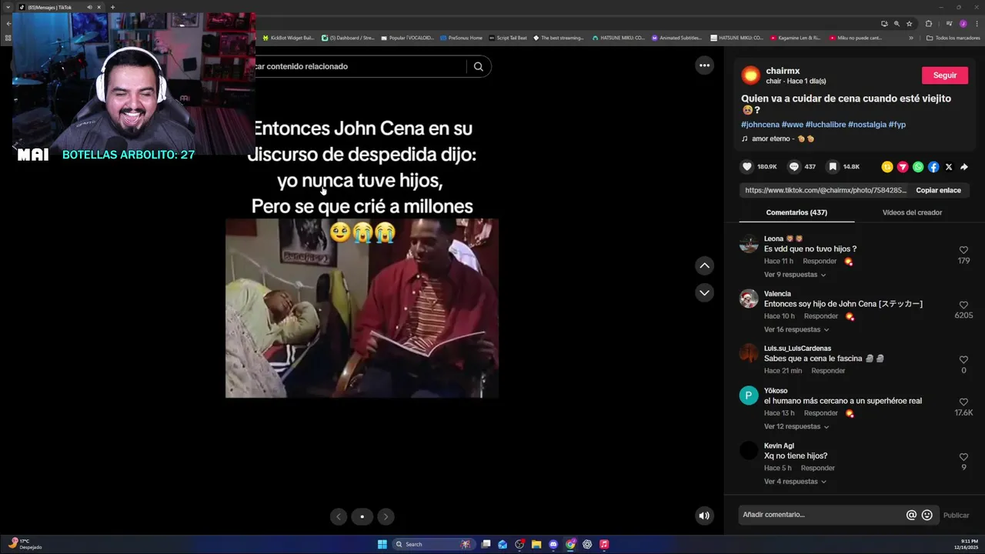Reply to Leona's comment

[x=820, y=262]
